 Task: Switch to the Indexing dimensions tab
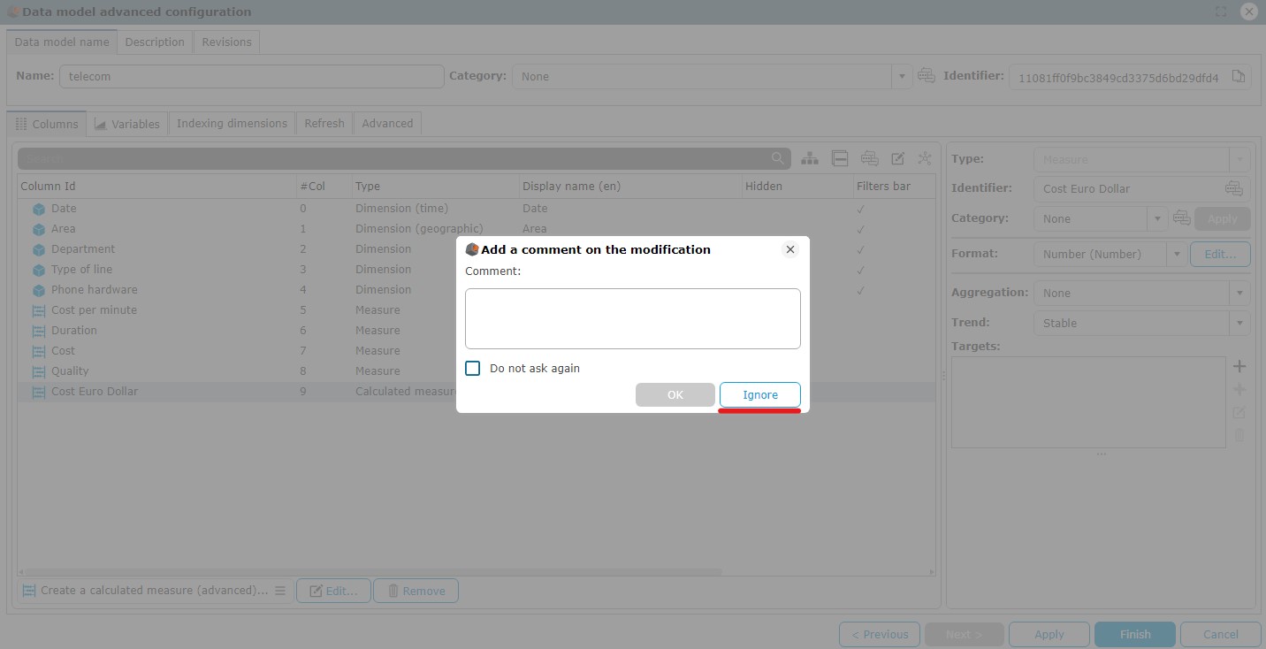point(232,123)
